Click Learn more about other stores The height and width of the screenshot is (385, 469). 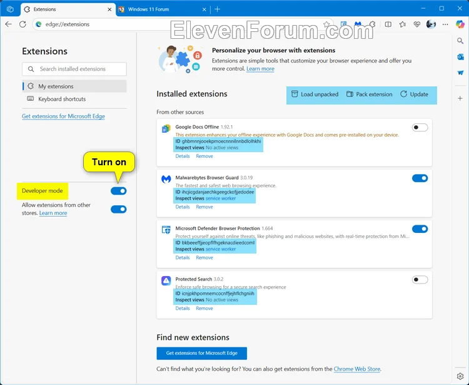(53, 213)
